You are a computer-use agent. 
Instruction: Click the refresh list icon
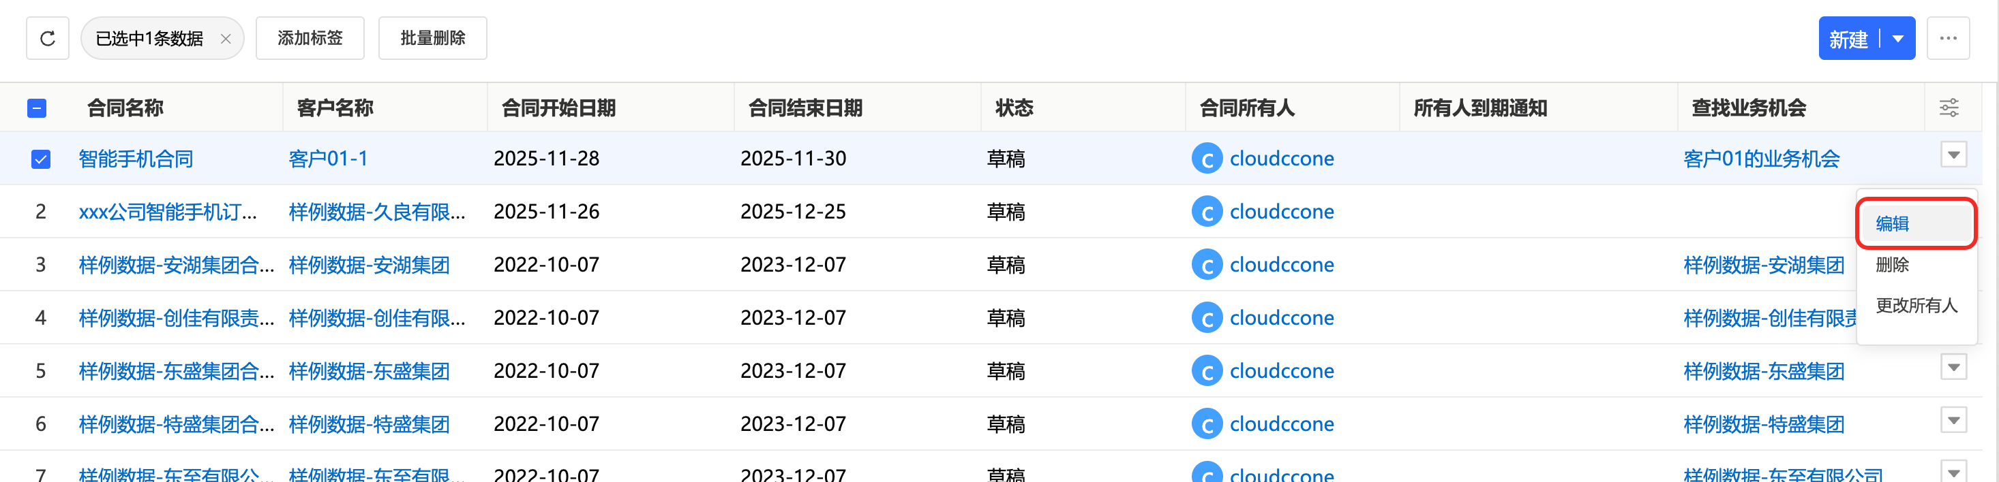tap(47, 38)
